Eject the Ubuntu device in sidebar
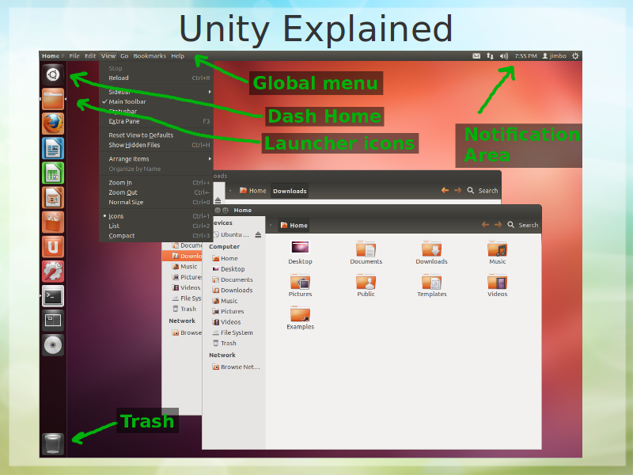This screenshot has height=475, width=633. (x=258, y=234)
